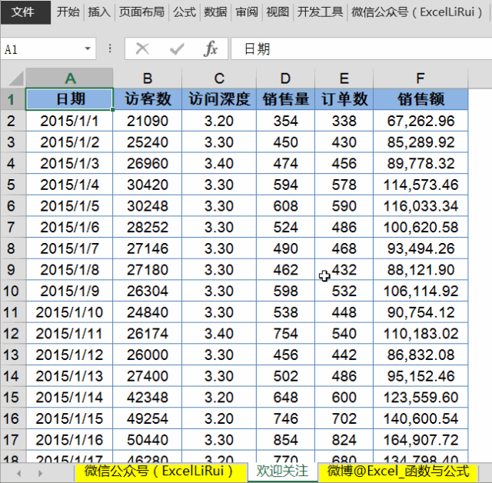Screen dimensions: 492x483
Task: Switch to the 开发工具 ribbon tab
Action: coord(320,12)
